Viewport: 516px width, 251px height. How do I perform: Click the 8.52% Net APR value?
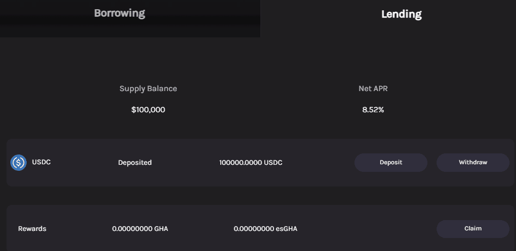pos(373,110)
